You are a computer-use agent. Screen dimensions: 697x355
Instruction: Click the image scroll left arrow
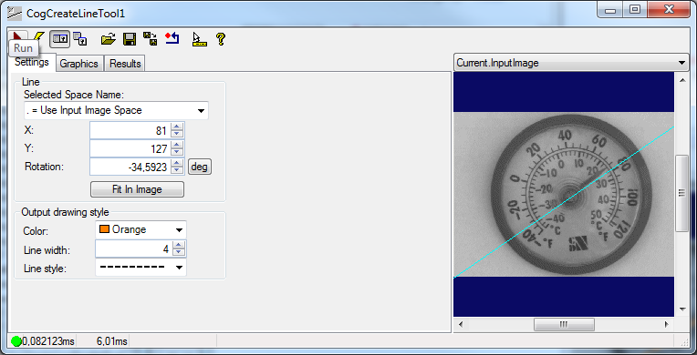coord(461,324)
